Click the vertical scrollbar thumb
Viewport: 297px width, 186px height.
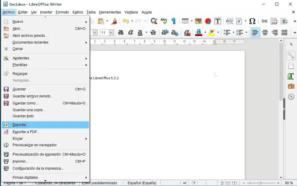281,72
